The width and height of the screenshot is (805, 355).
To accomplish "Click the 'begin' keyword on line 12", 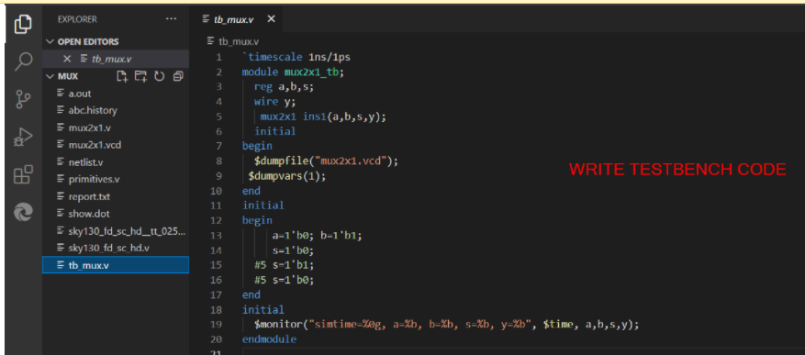I will click(x=257, y=220).
